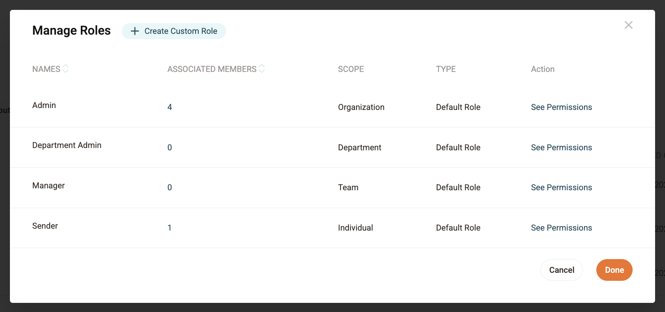Select the Manager role name
This screenshot has height=312, width=665.
pos(48,186)
